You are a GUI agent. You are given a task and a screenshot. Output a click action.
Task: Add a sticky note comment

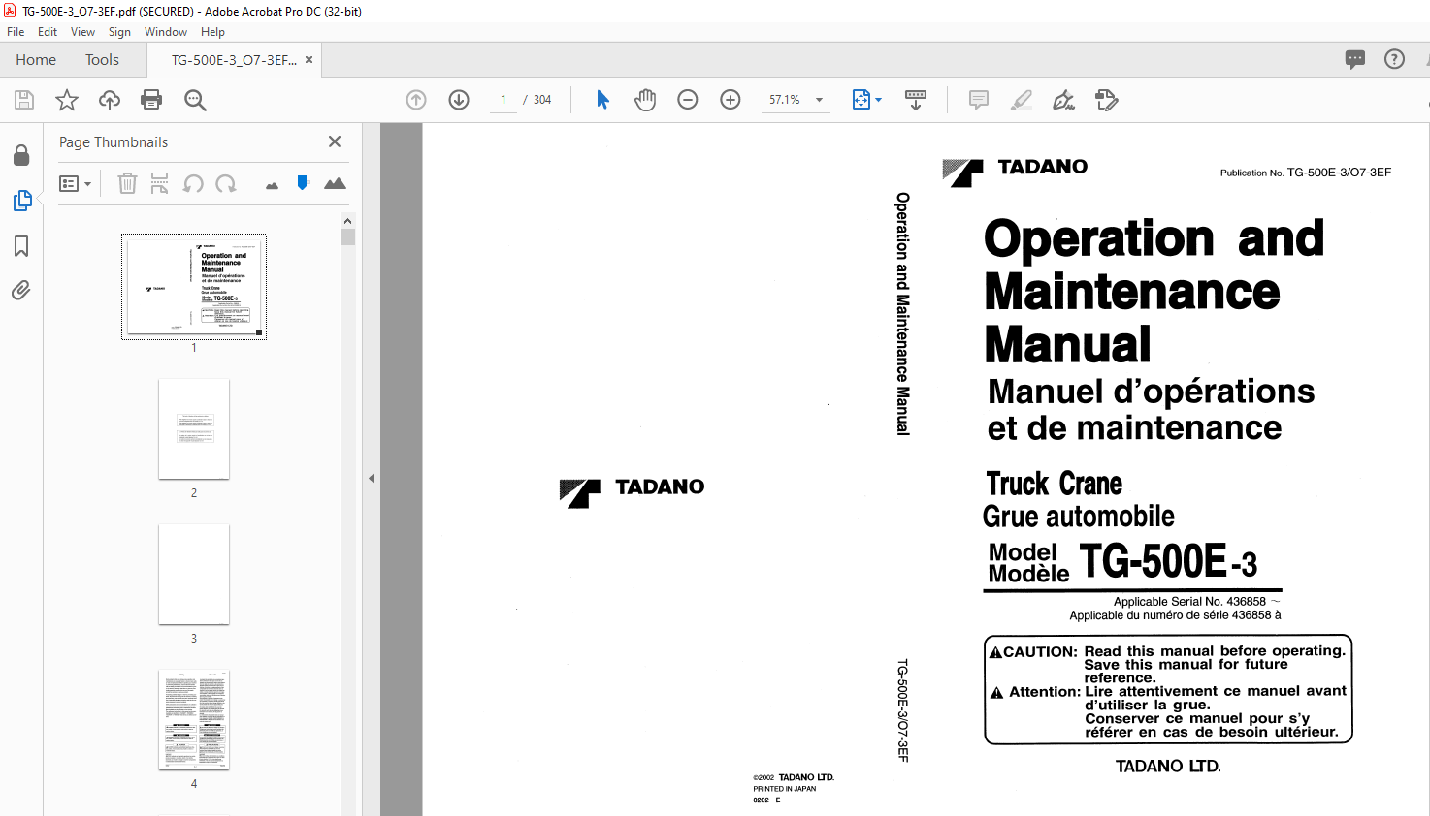pos(979,100)
